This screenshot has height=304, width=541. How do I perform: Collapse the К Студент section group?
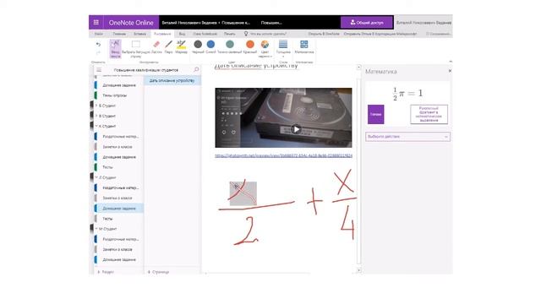(96, 126)
